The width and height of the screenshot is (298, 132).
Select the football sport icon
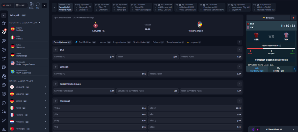click(3, 32)
